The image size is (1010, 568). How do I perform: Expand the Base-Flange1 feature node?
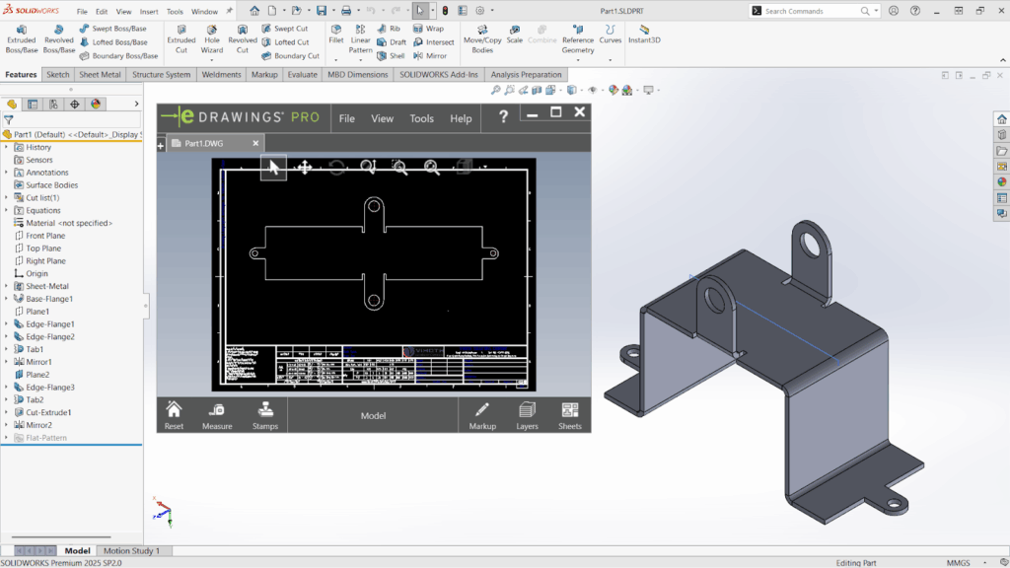click(7, 298)
